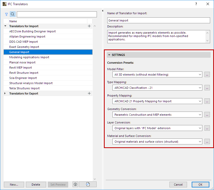Open Material and Surface Conversion options button
Screen dimensions: 214x190
tap(207, 142)
